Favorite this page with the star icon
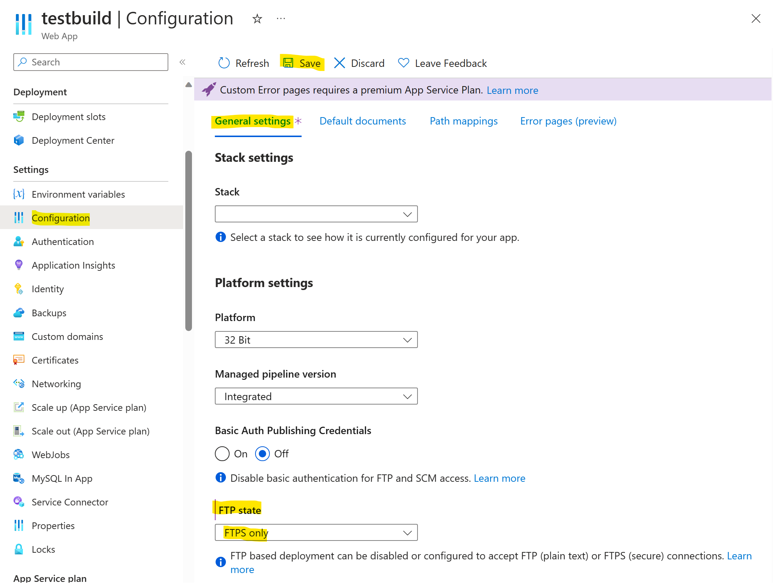The image size is (773, 583). click(x=257, y=18)
